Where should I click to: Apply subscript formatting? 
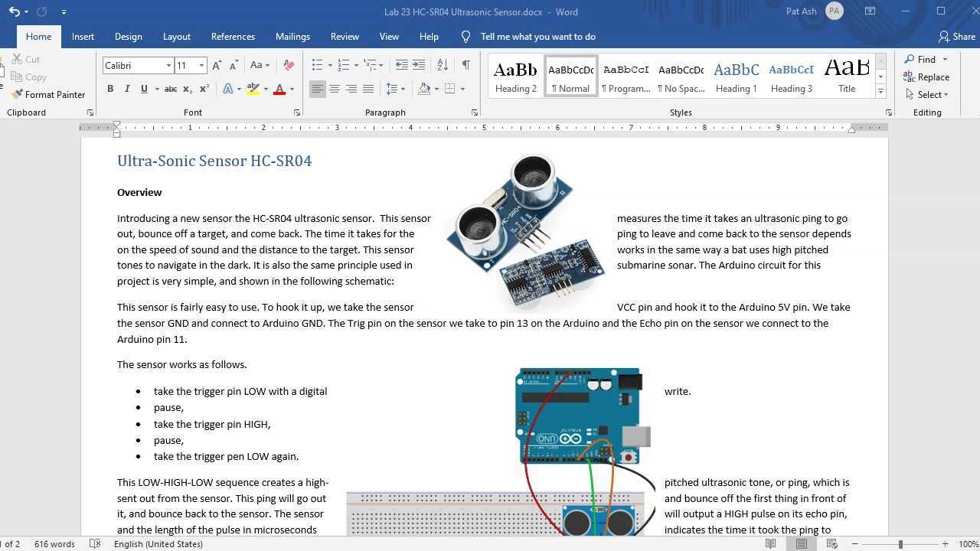(x=186, y=89)
